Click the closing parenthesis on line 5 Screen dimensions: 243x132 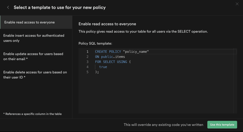pos(96,72)
